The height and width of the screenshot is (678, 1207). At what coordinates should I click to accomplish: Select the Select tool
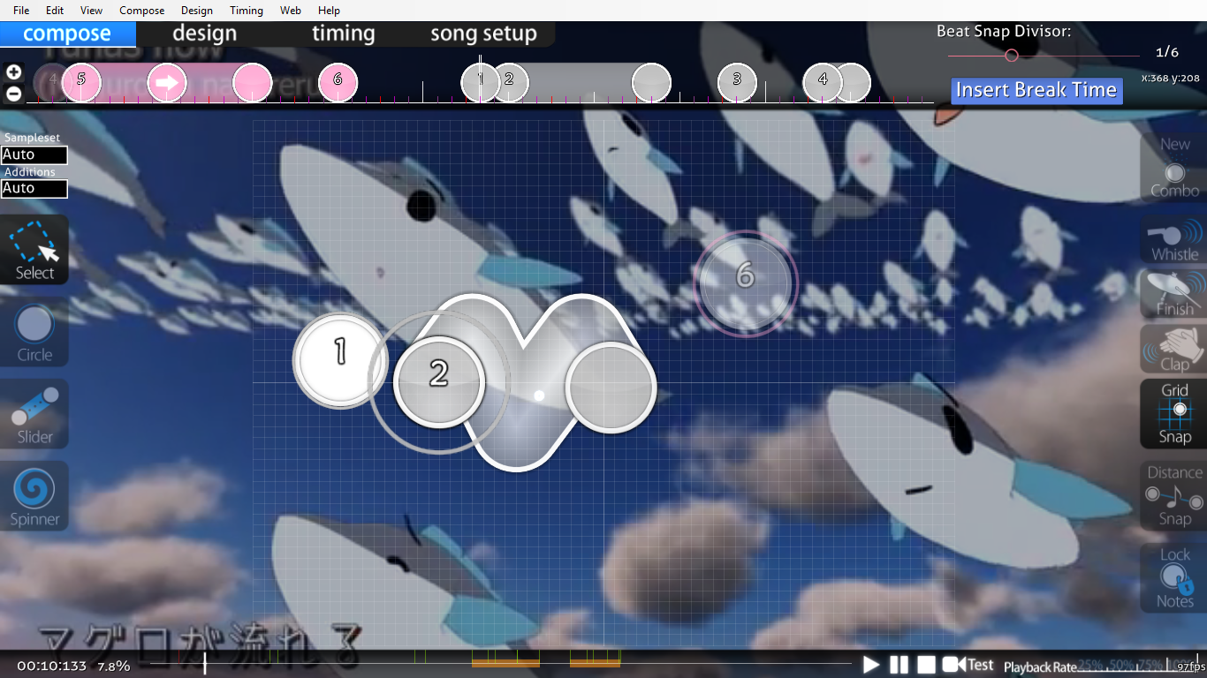tap(34, 249)
